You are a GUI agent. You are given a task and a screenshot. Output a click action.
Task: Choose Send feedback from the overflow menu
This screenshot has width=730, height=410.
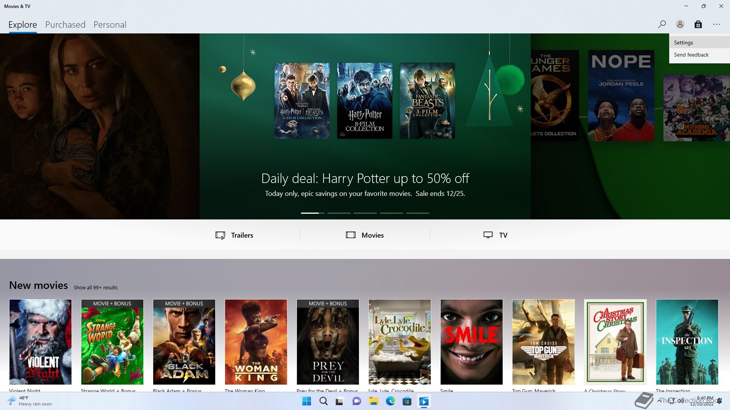699,55
